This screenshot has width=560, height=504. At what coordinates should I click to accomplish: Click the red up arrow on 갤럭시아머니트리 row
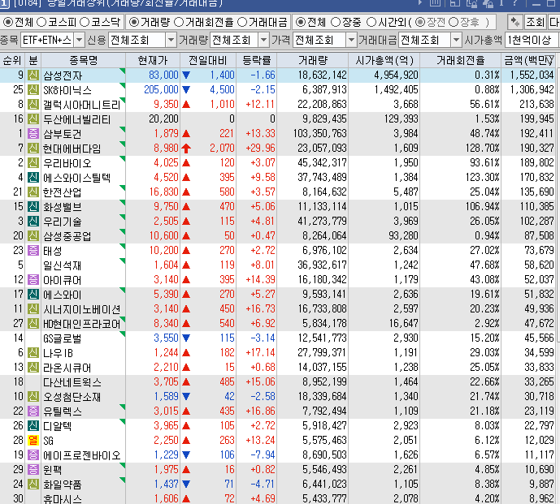(x=186, y=105)
